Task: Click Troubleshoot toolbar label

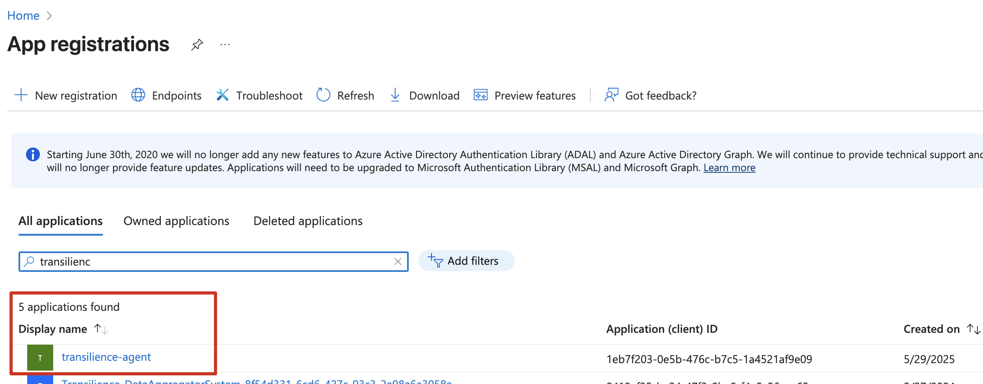Action: point(270,96)
